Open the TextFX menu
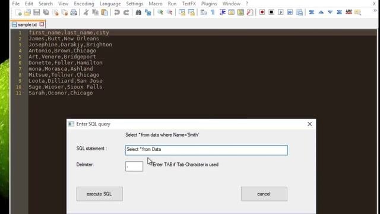Screen dimensions: 380x214 189,4
